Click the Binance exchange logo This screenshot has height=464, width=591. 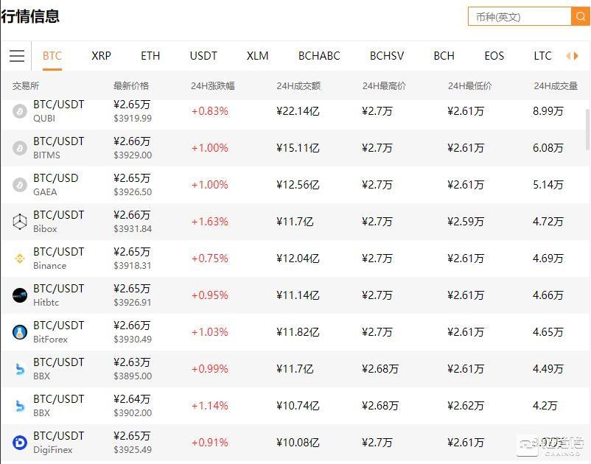point(20,259)
